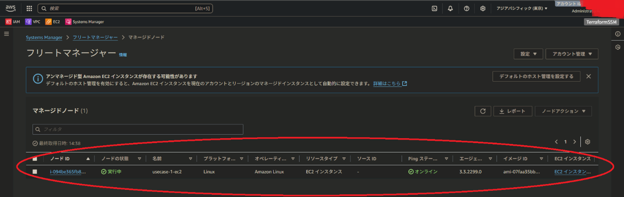
Task: Click the usecase-1-ec2 name cell
Action: coord(167,172)
